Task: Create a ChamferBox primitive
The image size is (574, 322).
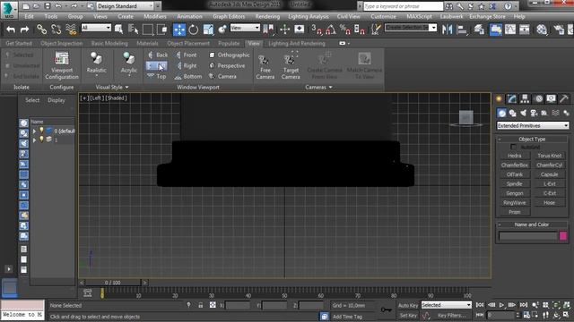Action: tap(514, 165)
